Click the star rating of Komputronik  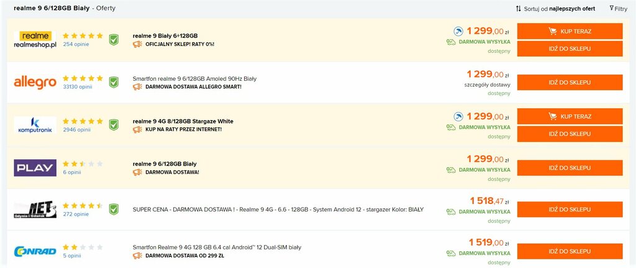coord(83,121)
